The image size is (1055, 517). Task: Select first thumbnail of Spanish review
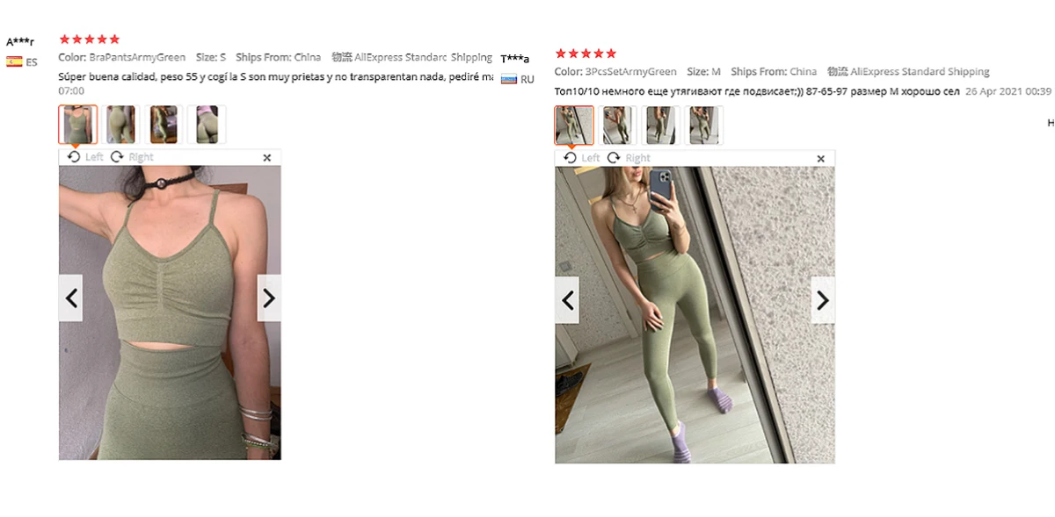[77, 125]
